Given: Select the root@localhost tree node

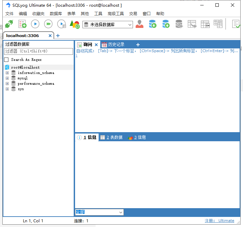Looking at the screenshot, I should (26, 67).
